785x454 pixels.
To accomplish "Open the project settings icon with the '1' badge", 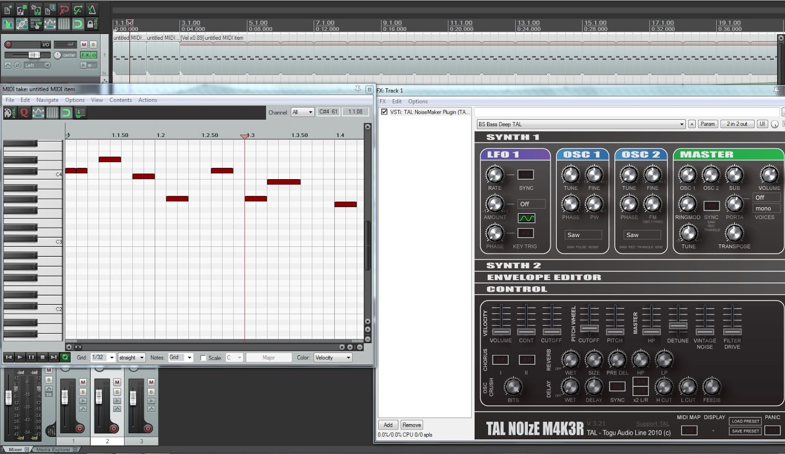I will (x=50, y=9).
